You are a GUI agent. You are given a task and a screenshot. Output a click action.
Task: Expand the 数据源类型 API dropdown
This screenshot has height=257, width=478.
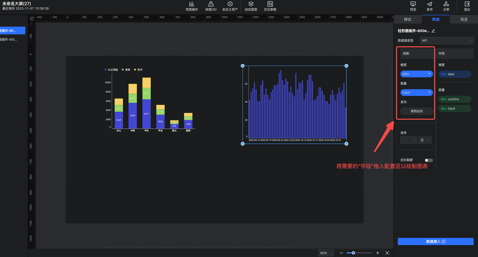click(446, 41)
